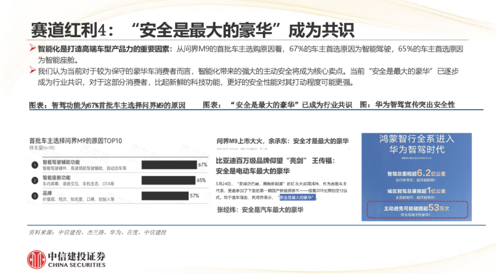Click the 65% bar for 智能座舱功能
This screenshot has height=275, width=496.
click(x=168, y=180)
